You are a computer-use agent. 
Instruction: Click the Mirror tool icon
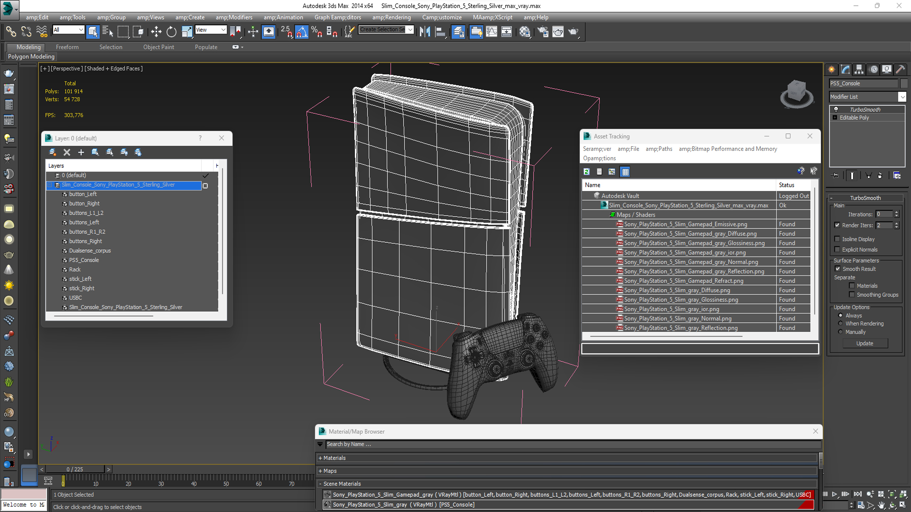[x=425, y=31]
